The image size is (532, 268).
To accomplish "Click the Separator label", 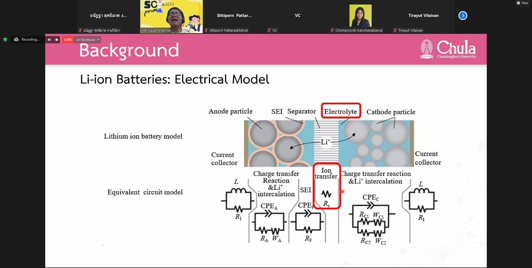I will pos(301,111).
